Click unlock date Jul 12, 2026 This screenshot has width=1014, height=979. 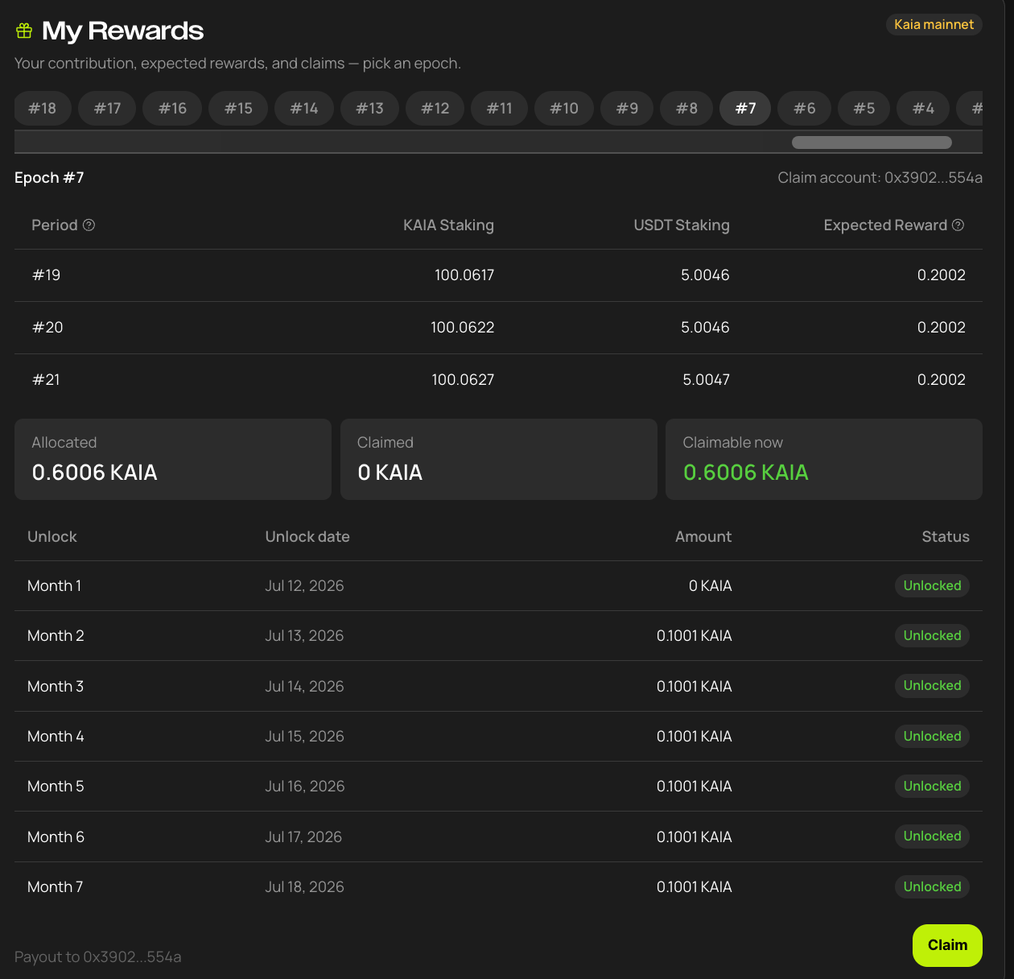click(x=304, y=586)
